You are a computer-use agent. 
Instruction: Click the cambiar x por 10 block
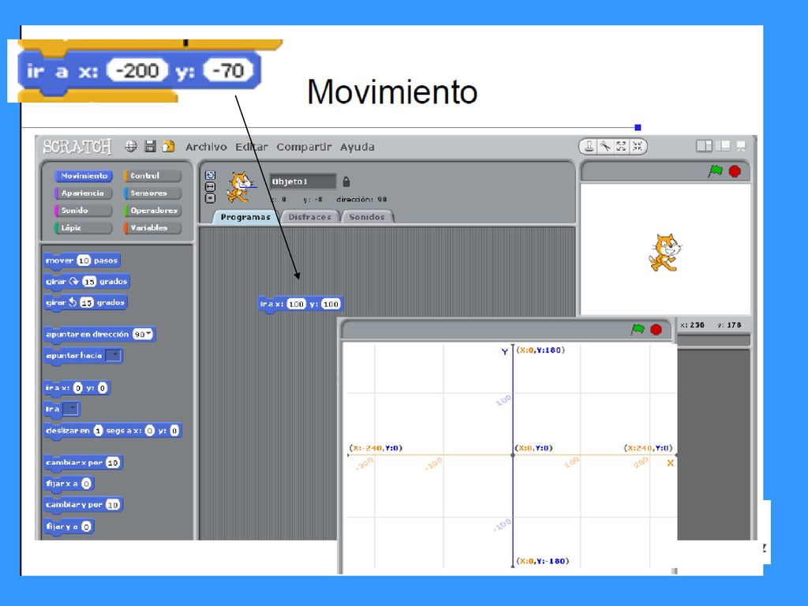pos(83,462)
